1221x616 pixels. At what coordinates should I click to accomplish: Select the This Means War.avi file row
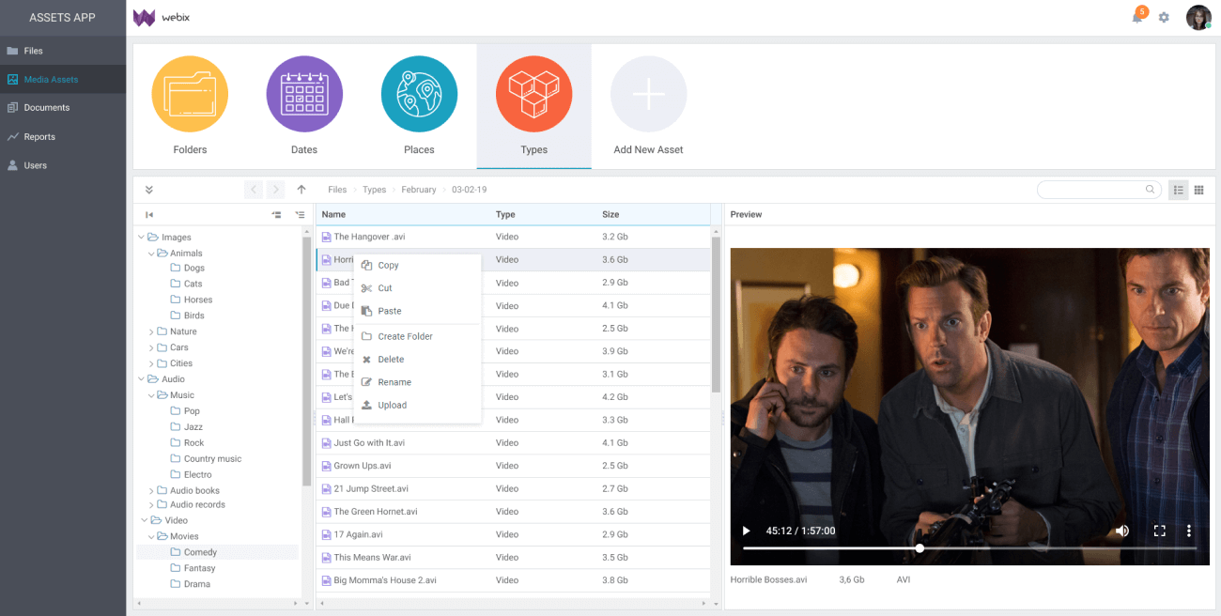click(513, 558)
